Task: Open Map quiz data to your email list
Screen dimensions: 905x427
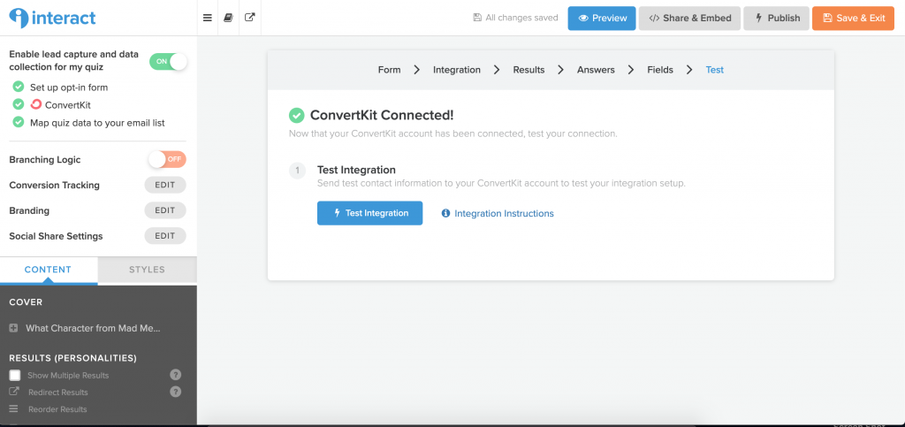Action: pos(97,123)
